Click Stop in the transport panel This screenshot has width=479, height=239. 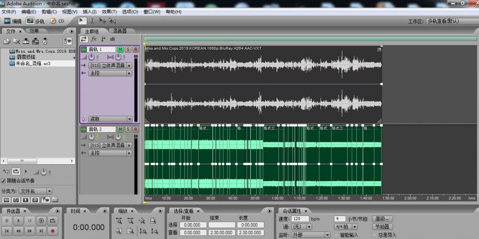7,221
